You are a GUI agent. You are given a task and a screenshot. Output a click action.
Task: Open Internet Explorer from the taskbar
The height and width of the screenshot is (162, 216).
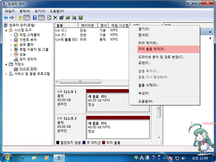pos(23,158)
